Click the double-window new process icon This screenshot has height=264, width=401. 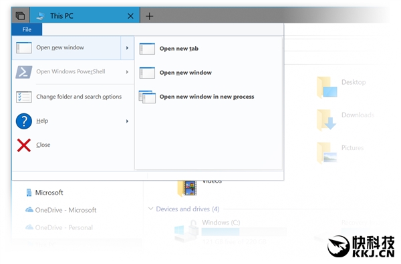(147, 97)
